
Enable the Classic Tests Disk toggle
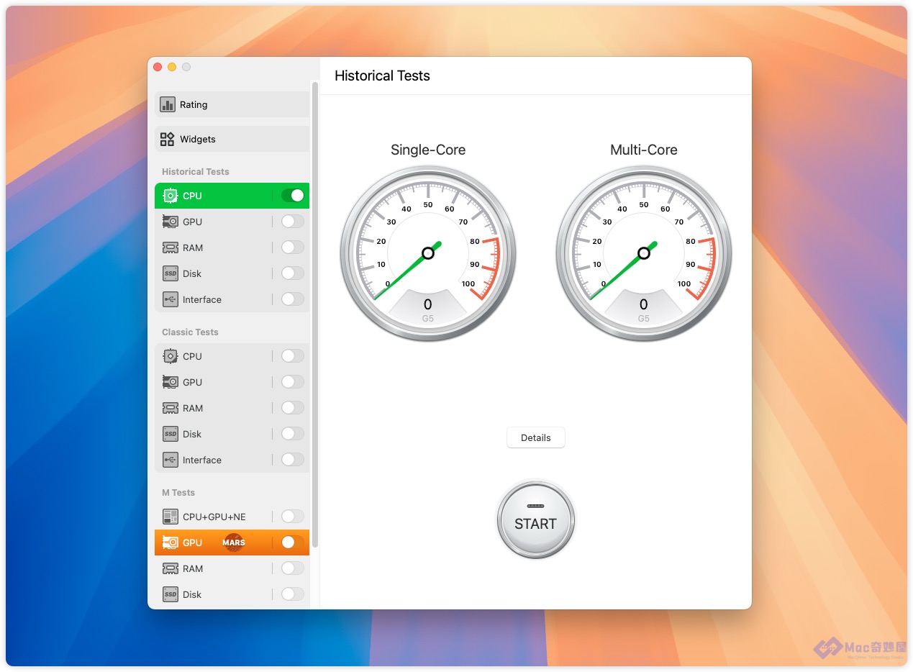pos(293,434)
